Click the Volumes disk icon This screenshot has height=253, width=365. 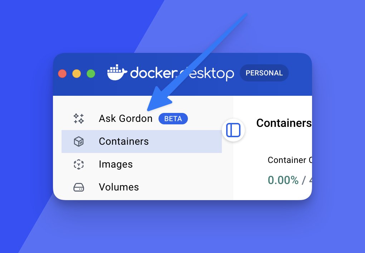pos(79,187)
